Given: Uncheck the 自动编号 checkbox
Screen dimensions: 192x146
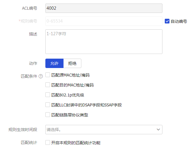Looking at the screenshot, I should point(167,21).
